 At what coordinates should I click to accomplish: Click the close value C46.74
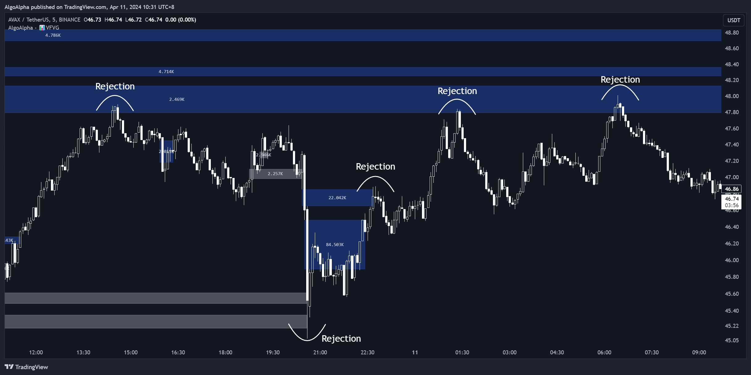point(153,20)
